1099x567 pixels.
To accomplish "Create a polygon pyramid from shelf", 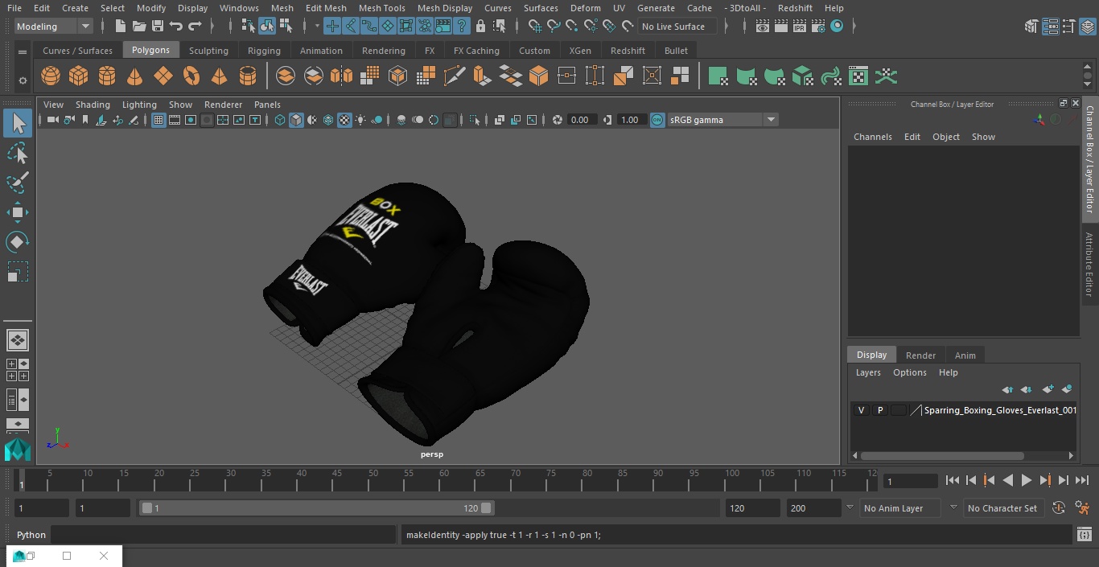I will 219,76.
